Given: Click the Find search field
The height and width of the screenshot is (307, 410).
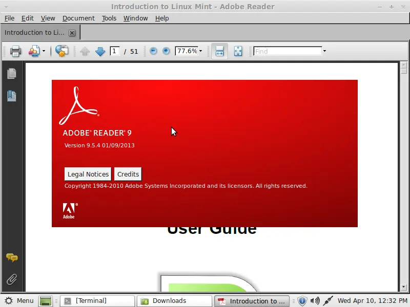Looking at the screenshot, I should tap(288, 51).
